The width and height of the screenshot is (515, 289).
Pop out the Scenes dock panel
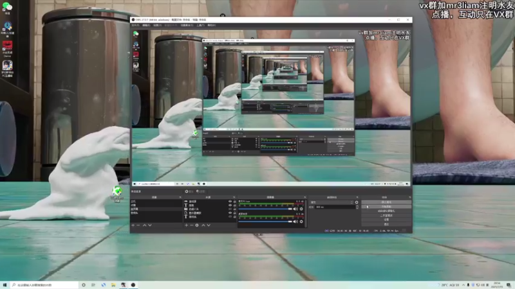pyautogui.click(x=180, y=197)
